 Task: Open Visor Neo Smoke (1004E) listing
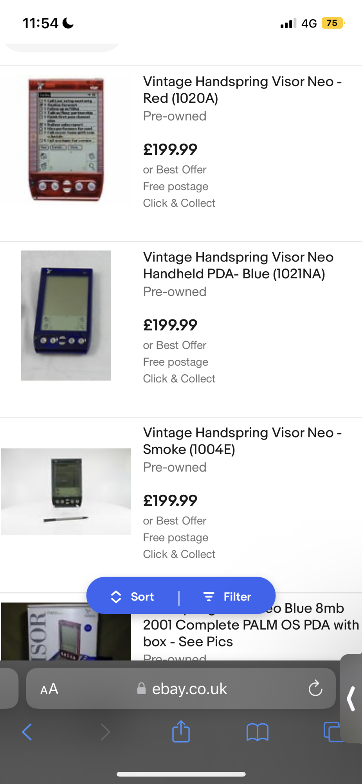tap(242, 441)
